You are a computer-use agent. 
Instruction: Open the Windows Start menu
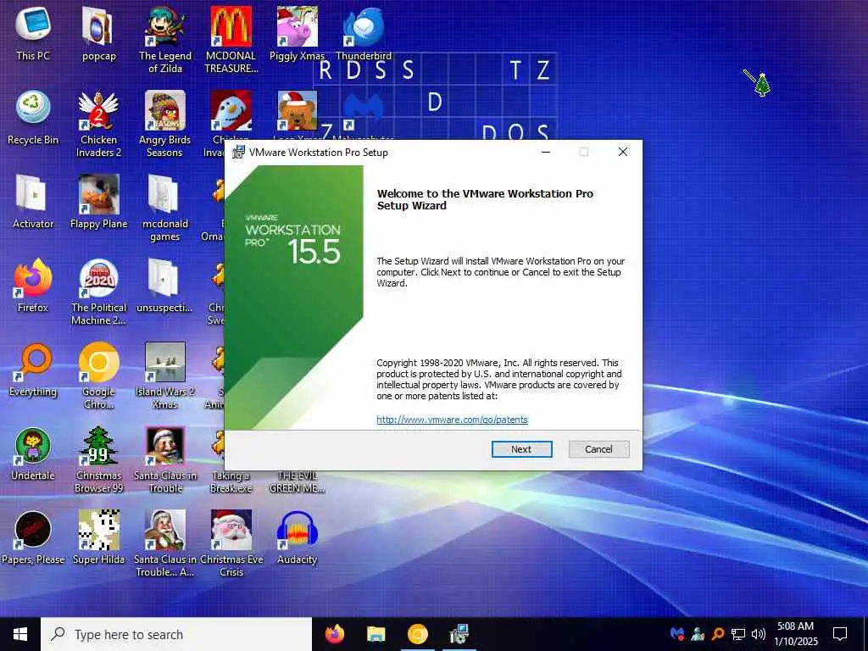20,634
